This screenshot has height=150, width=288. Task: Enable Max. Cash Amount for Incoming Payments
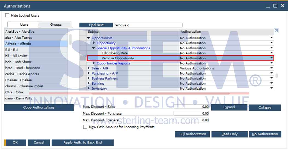tap(85, 127)
